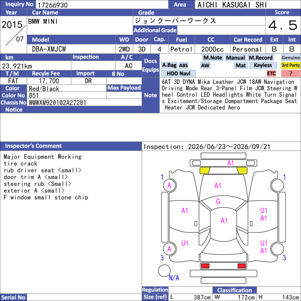Click engine size 2000cc
This screenshot has height=301, width=301.
coord(212,49)
